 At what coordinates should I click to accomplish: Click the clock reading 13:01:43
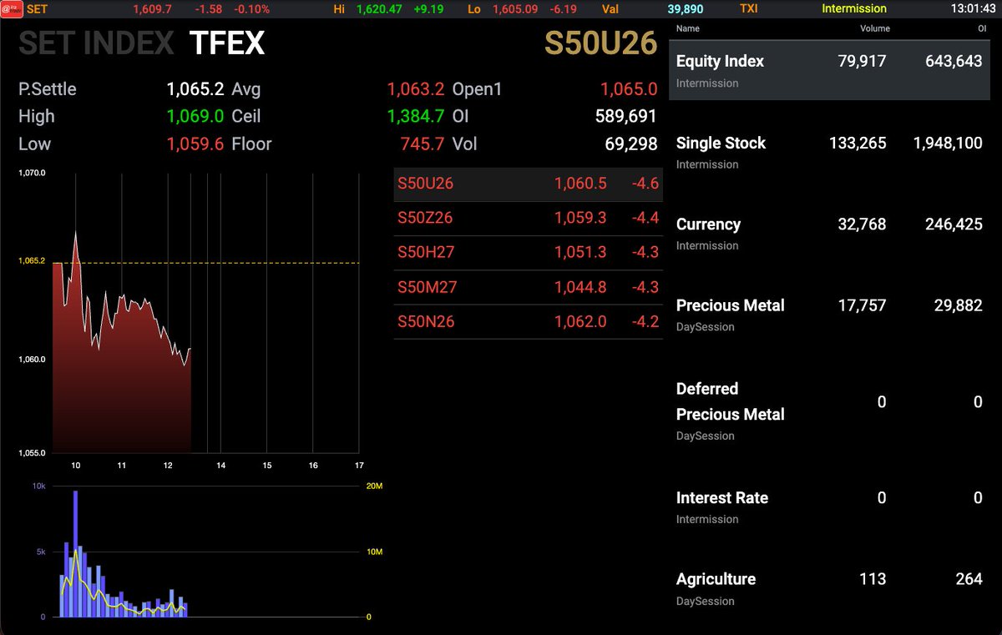(973, 8)
